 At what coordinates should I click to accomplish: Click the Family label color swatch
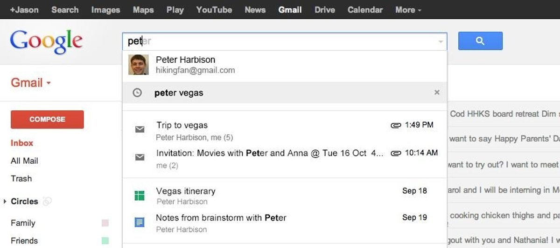click(105, 223)
